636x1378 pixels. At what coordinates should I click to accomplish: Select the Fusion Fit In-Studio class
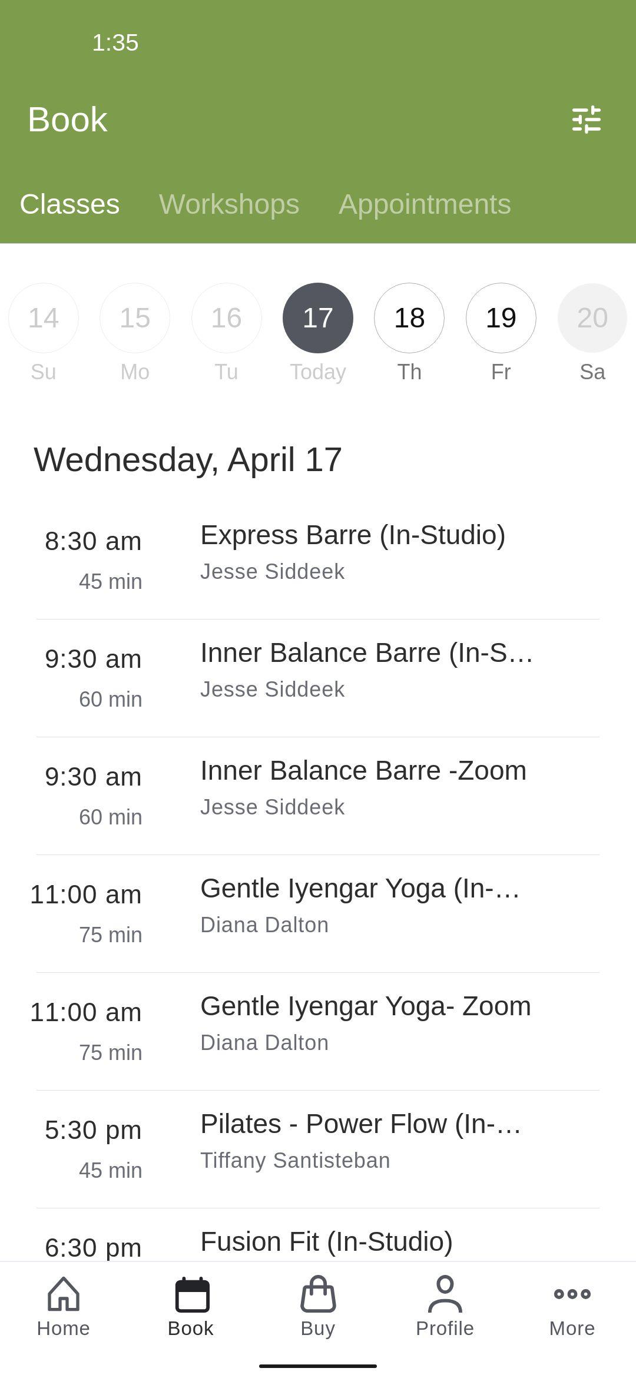pyautogui.click(x=318, y=1243)
